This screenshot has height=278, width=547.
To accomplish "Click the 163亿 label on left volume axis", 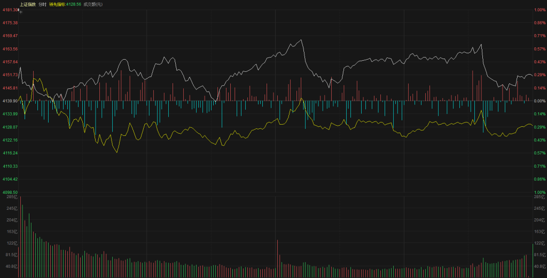I will (11, 232).
